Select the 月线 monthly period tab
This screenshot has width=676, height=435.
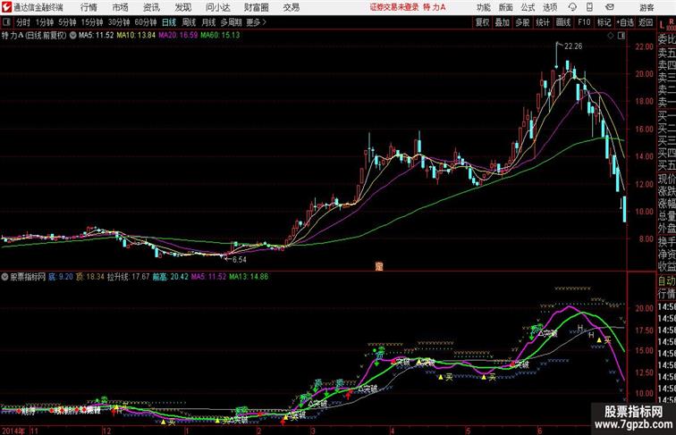[x=208, y=22]
